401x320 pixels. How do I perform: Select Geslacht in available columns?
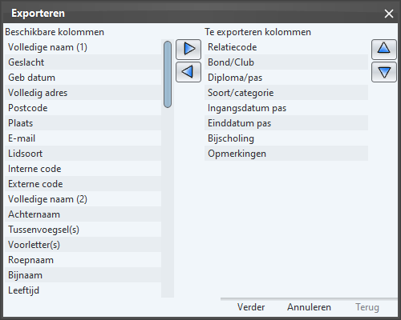83,62
